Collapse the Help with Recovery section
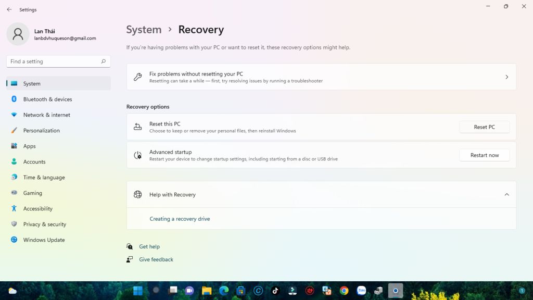The image size is (533, 300). pos(506,195)
